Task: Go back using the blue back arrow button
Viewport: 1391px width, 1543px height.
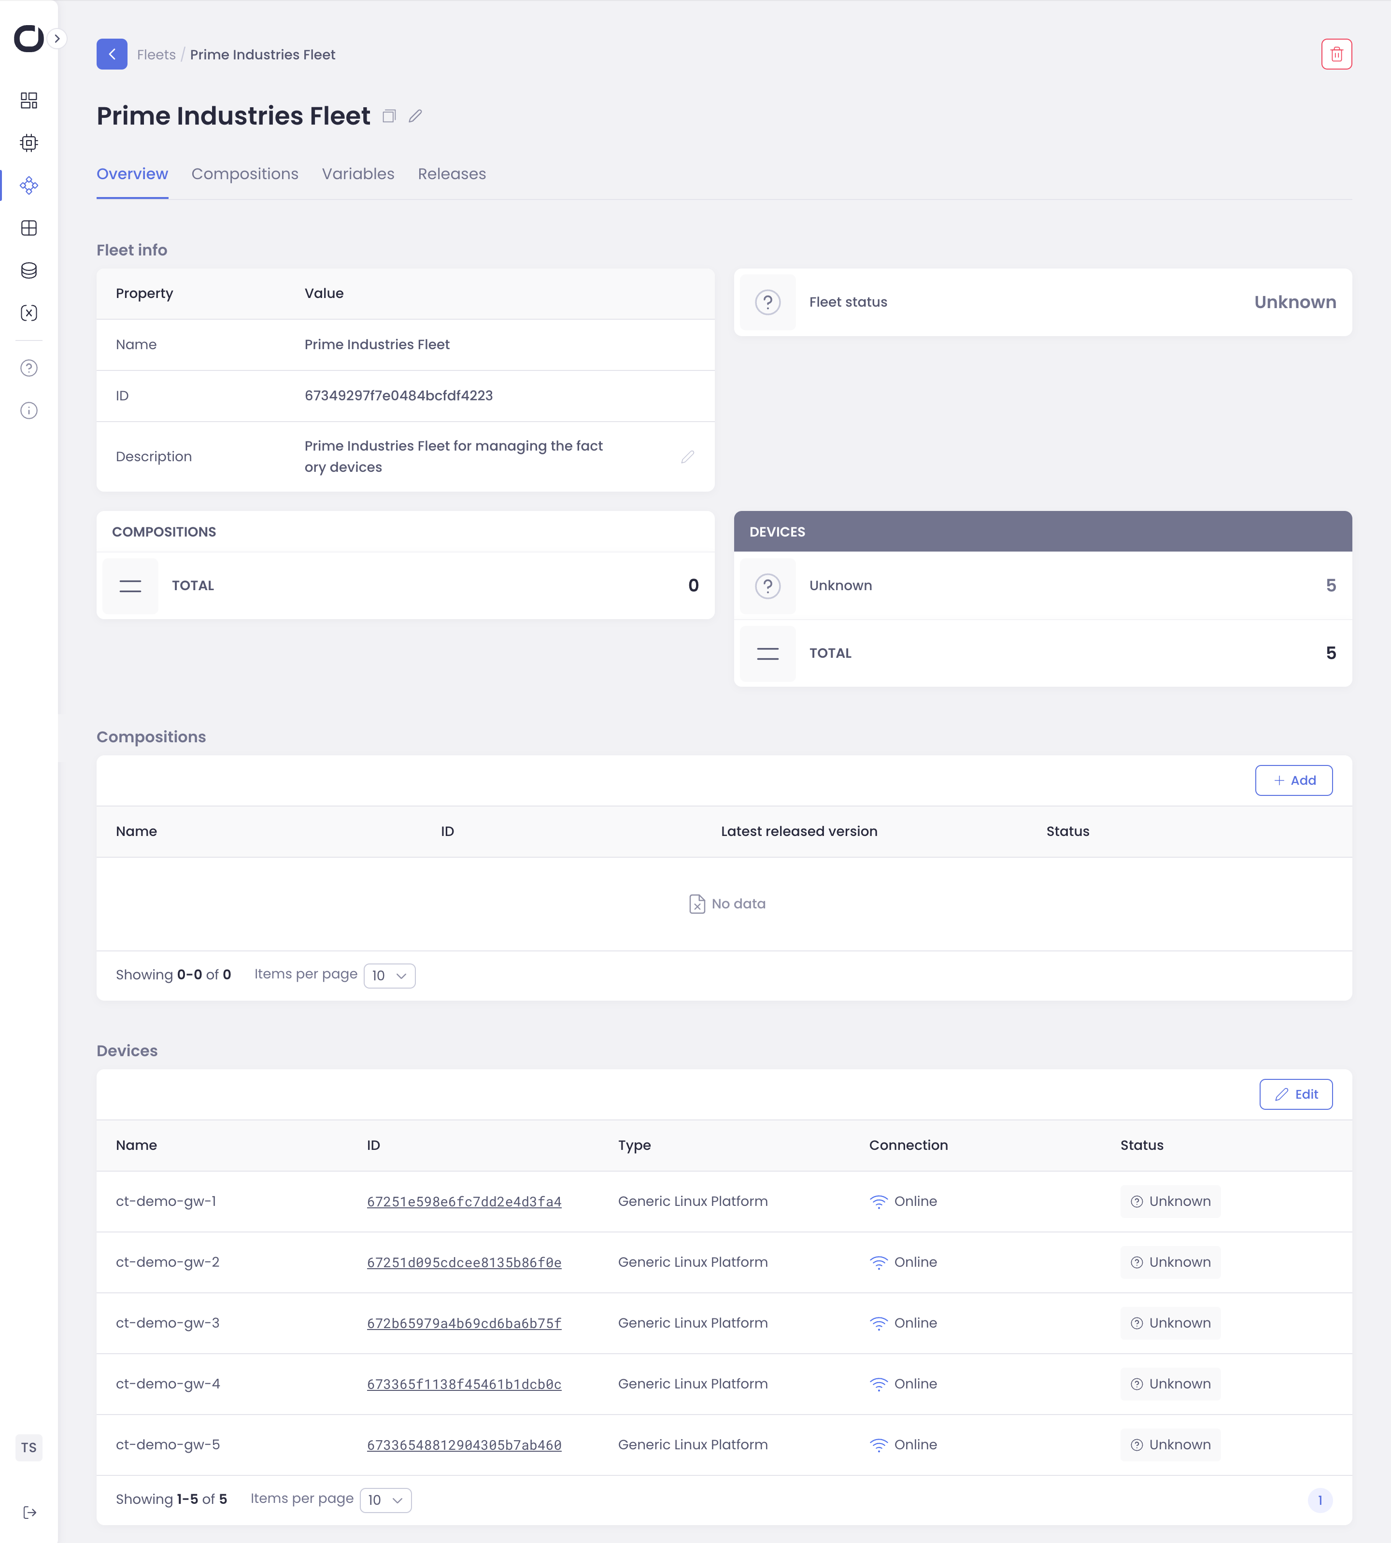Action: coord(112,54)
